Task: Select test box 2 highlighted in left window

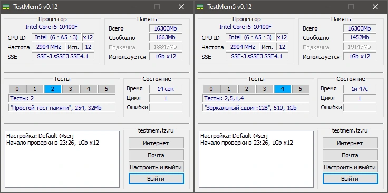Action: click(53, 89)
